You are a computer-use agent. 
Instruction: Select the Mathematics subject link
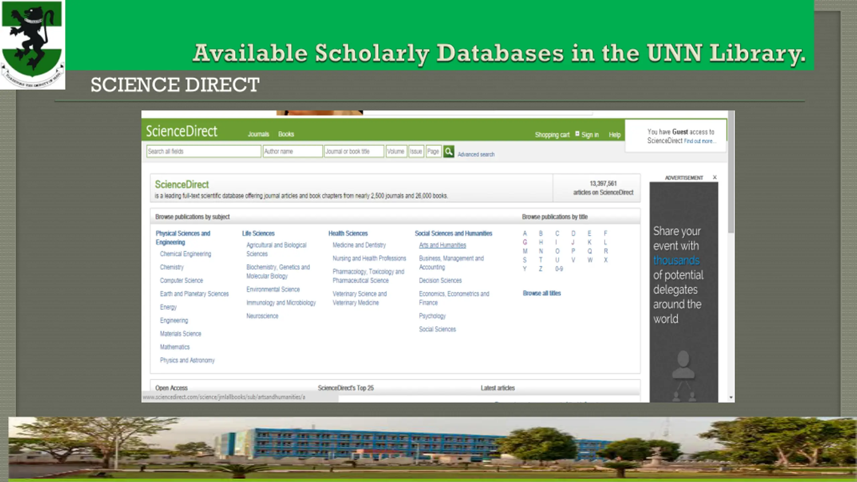[x=175, y=347]
